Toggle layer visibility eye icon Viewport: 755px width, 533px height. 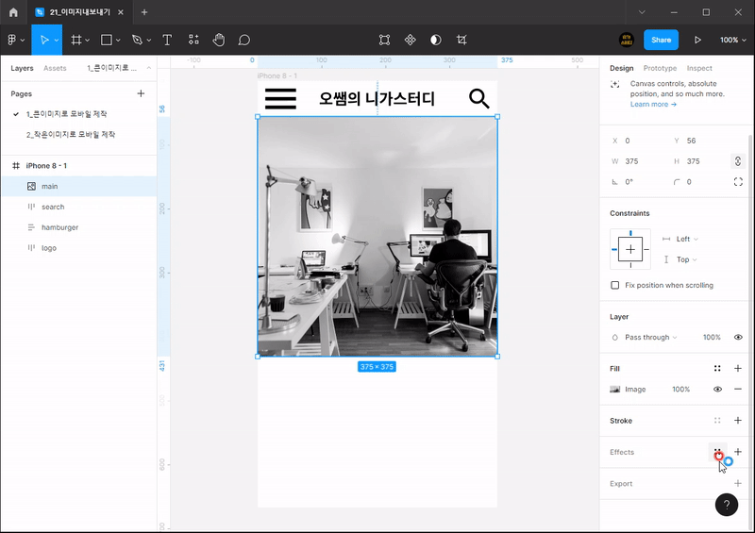[x=738, y=337]
